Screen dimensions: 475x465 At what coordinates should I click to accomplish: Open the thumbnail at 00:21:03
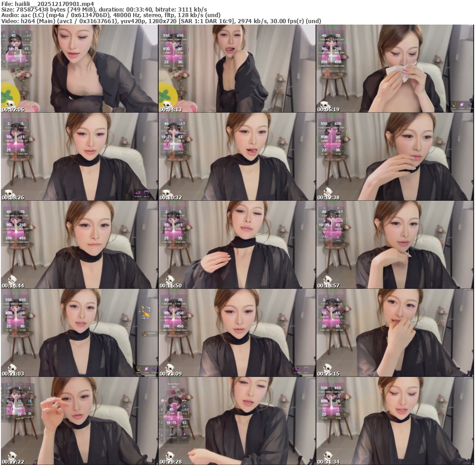pos(79,333)
